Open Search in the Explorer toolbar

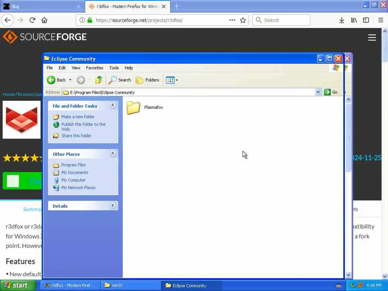click(x=119, y=80)
